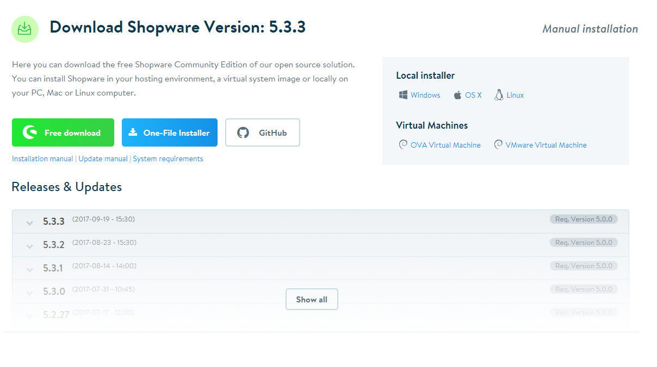Click the Local installer heading
This screenshot has height=367, width=657.
pyautogui.click(x=425, y=75)
